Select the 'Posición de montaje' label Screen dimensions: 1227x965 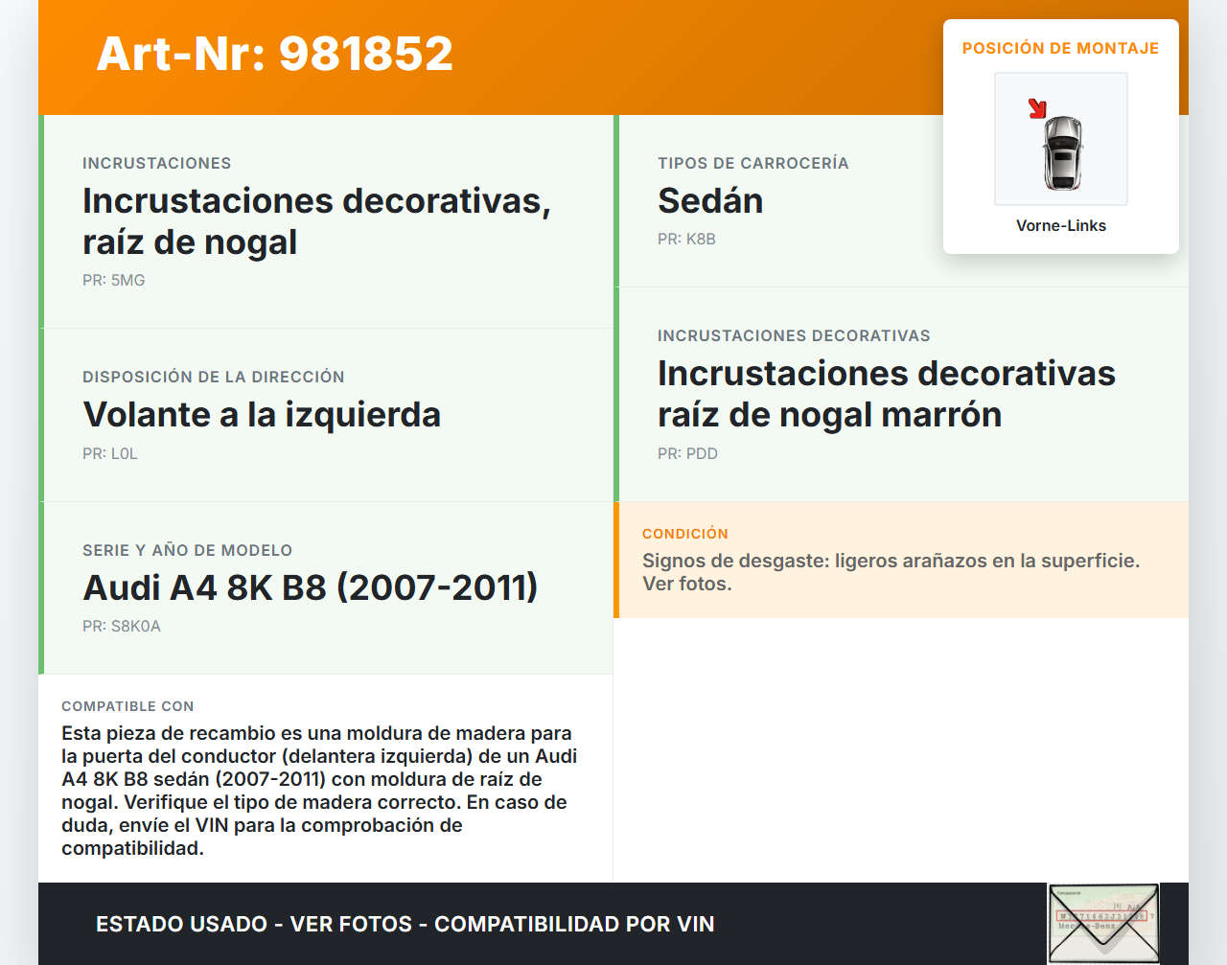tap(1060, 48)
